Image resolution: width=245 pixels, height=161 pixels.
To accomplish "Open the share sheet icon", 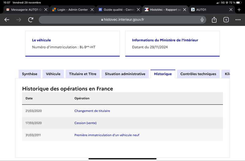I will [x=214, y=20].
